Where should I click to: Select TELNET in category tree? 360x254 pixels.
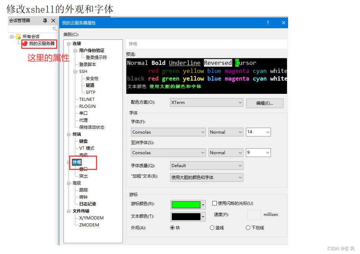tap(87, 99)
